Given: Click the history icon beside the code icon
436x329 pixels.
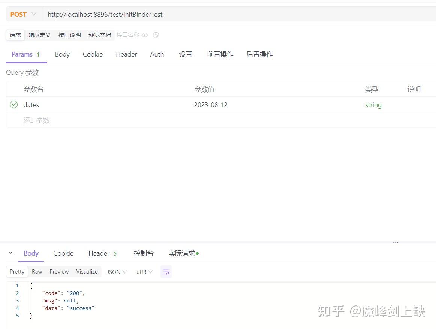Looking at the screenshot, I should pyautogui.click(x=156, y=34).
